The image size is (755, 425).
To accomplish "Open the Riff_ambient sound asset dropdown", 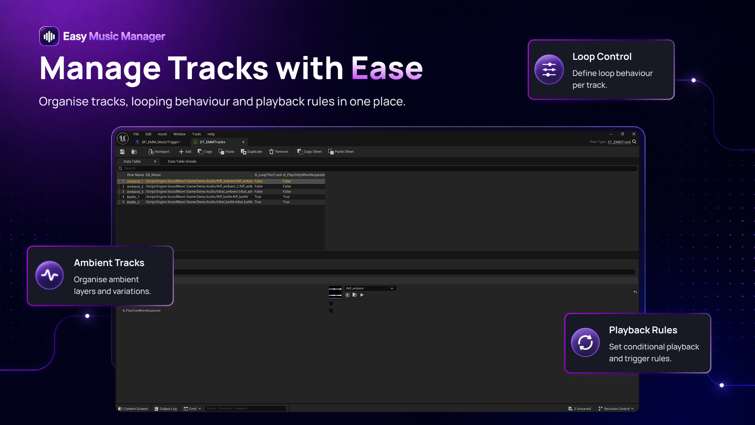I will (x=370, y=288).
